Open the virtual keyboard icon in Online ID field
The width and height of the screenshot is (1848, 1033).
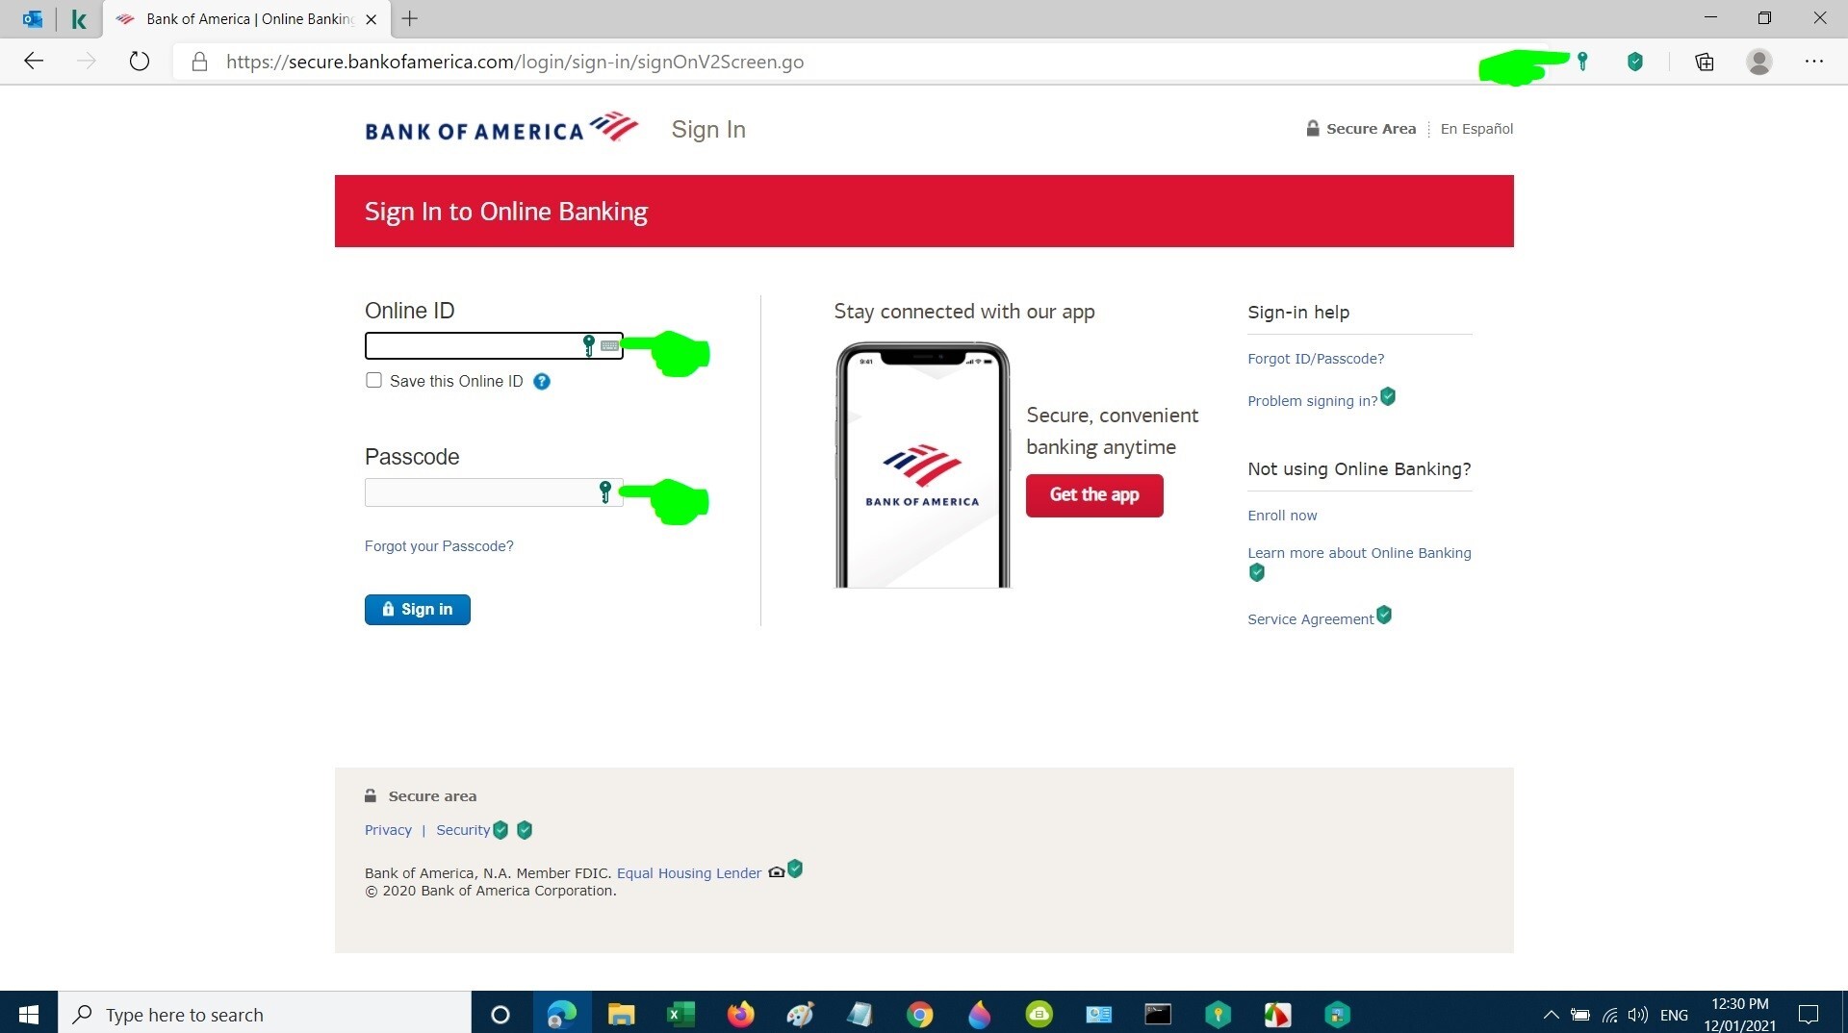[609, 345]
